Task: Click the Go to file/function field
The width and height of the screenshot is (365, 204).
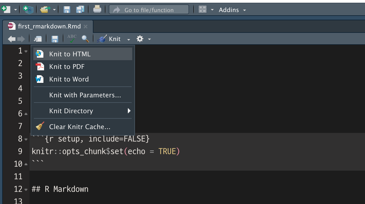Action: pos(149,10)
